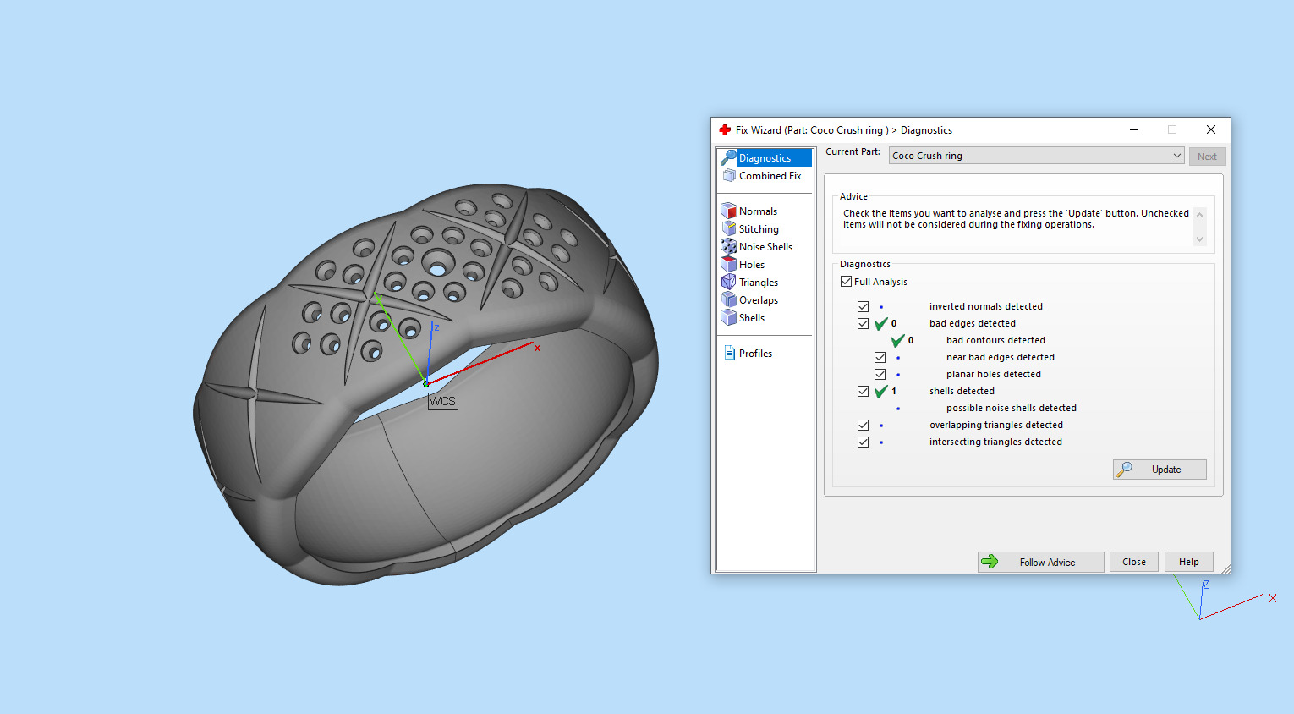
Task: Click the Stitching icon
Action: (x=728, y=228)
